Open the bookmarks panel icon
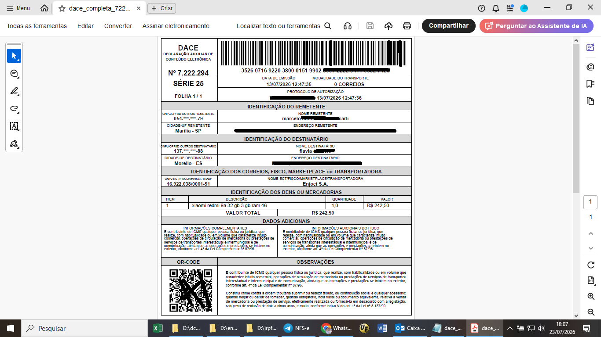This screenshot has height=337, width=601. [x=590, y=84]
